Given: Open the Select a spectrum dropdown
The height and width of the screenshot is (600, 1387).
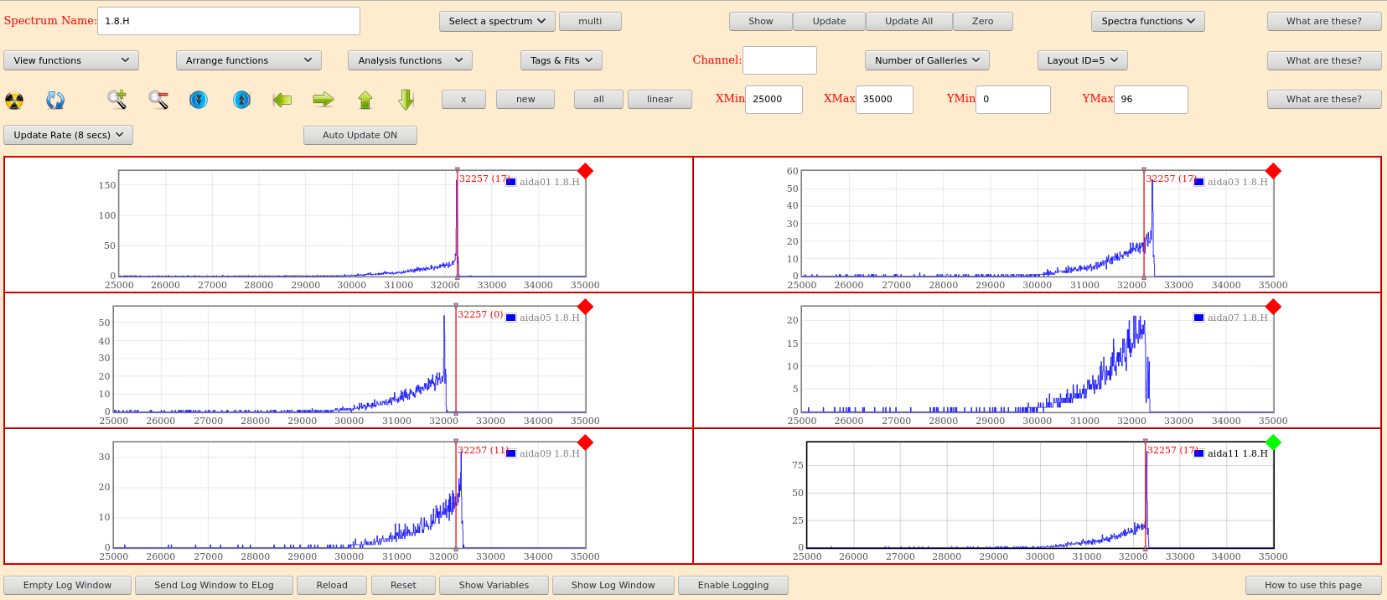Looking at the screenshot, I should coord(497,21).
